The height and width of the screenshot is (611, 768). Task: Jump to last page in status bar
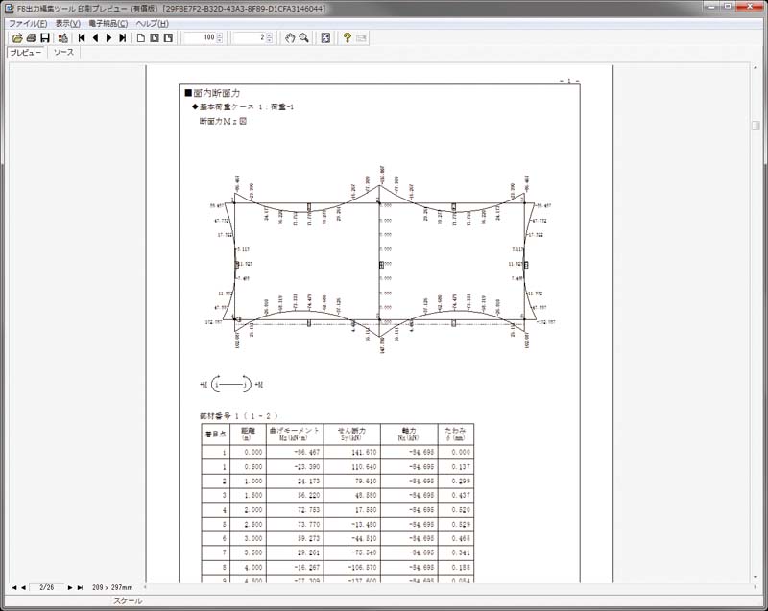[x=80, y=587]
